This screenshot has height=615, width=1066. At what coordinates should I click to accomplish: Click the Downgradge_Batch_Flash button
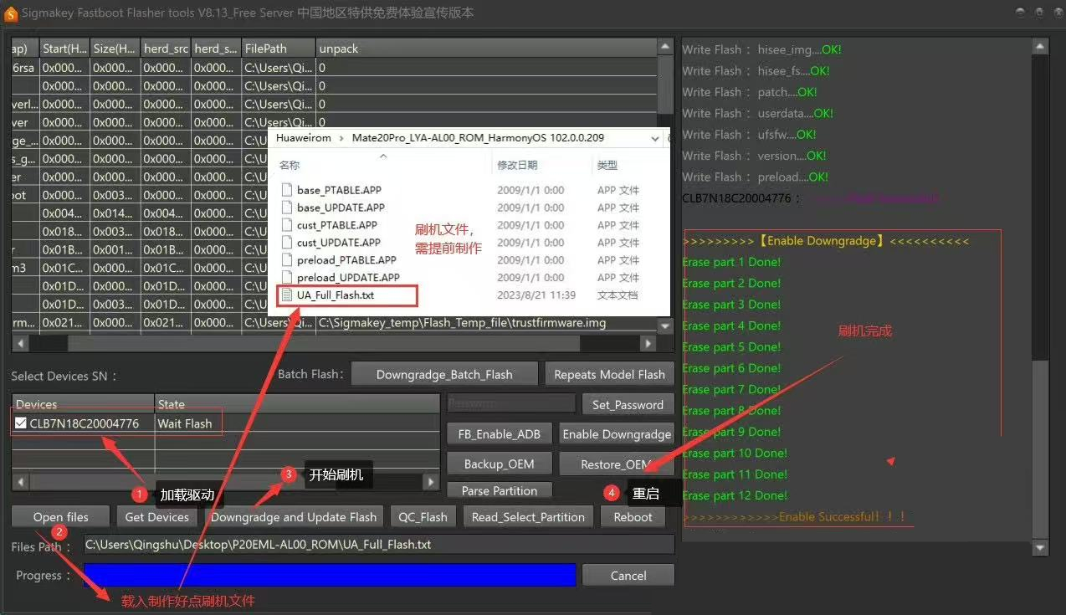[x=444, y=374]
